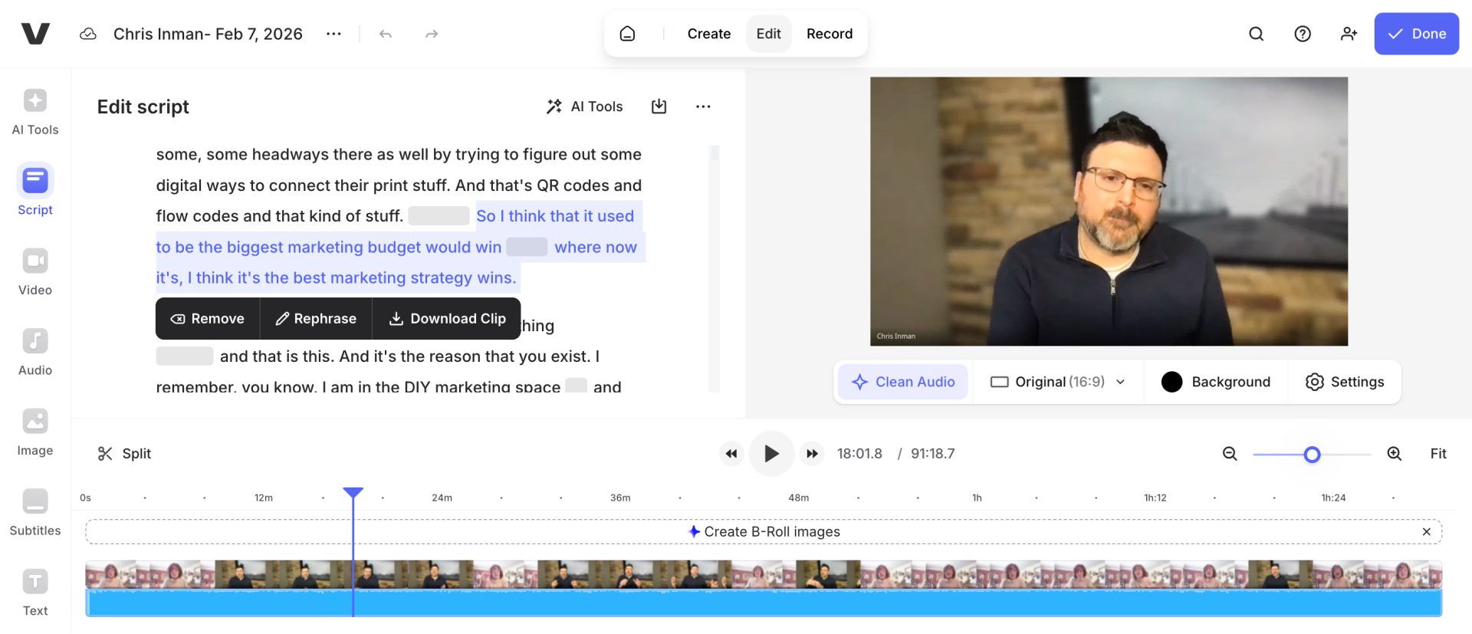Click current time 18:01.8
The width and height of the screenshot is (1472, 634).
(859, 454)
